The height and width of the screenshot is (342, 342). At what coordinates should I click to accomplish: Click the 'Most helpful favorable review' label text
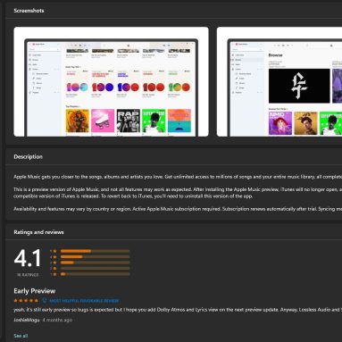click(84, 301)
